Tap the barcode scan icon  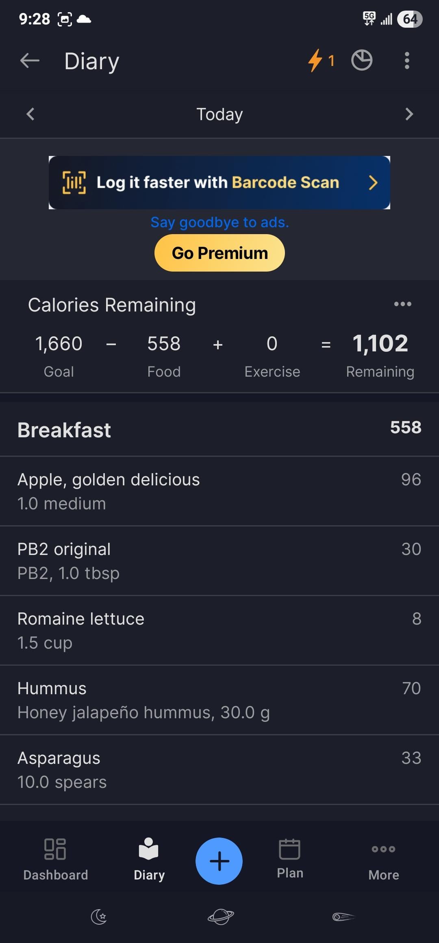[74, 182]
